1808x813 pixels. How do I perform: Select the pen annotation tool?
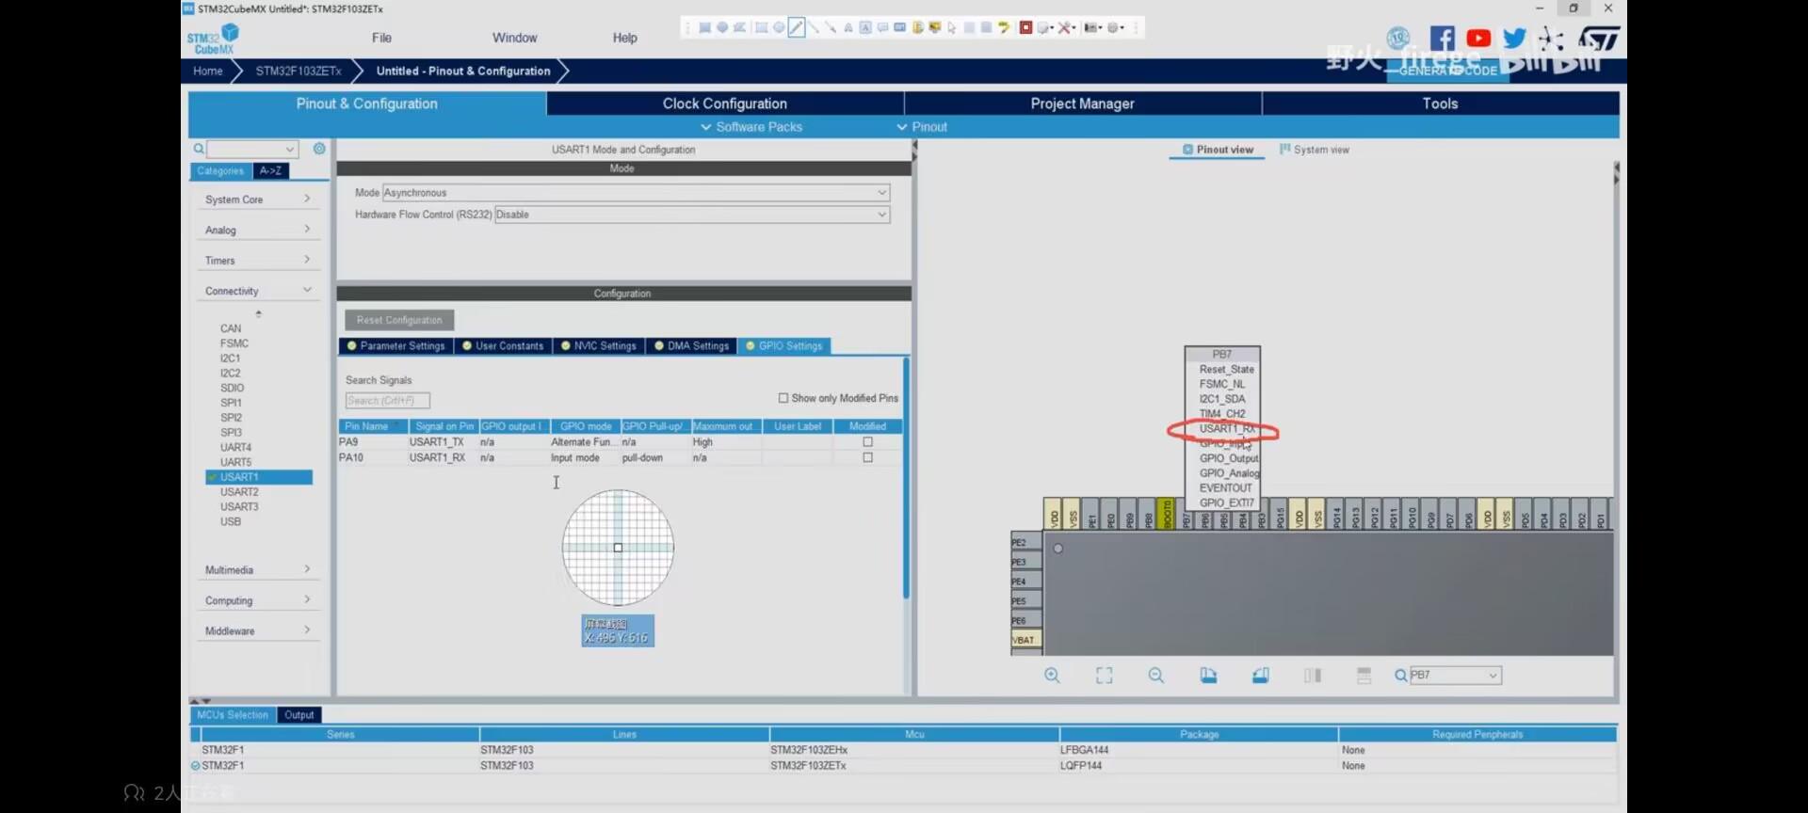(797, 28)
